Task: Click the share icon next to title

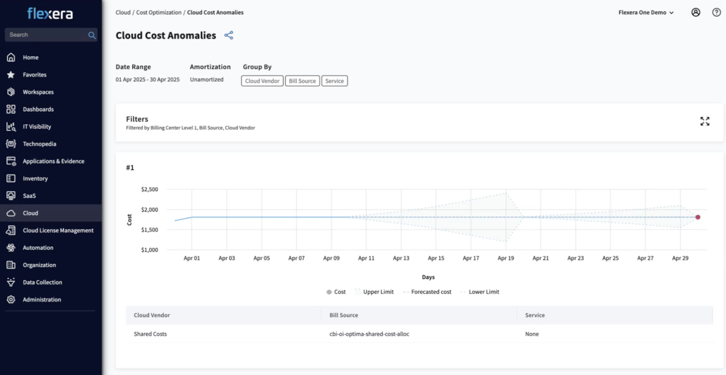Action: [229, 35]
